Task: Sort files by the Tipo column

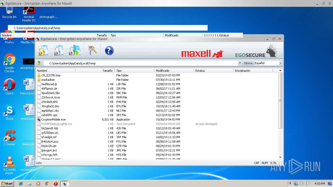Action: 135,71
